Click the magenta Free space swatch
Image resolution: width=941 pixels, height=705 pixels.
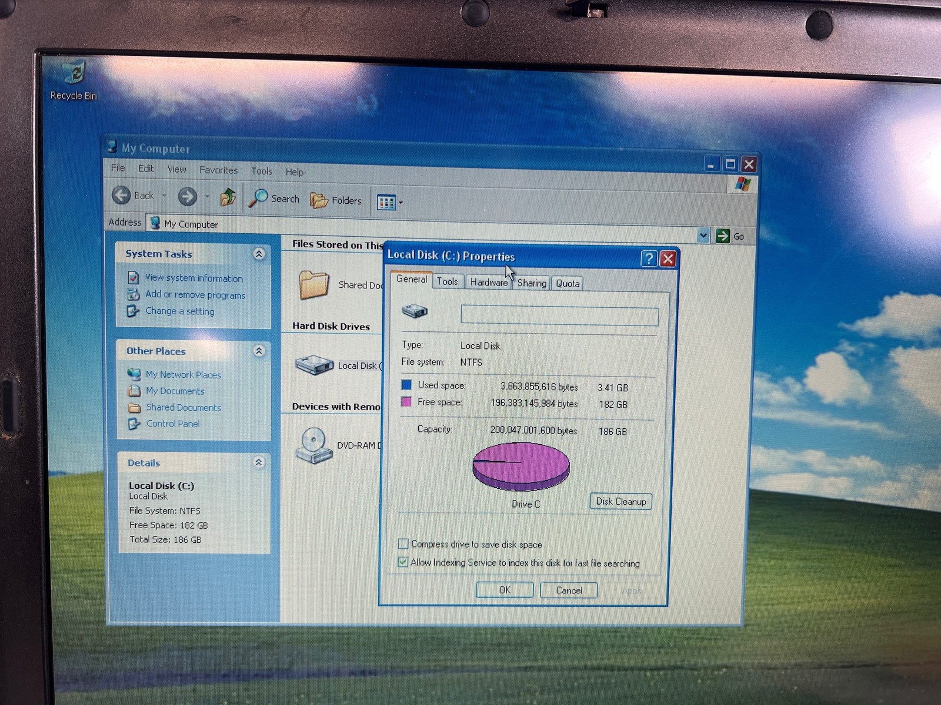coord(406,402)
